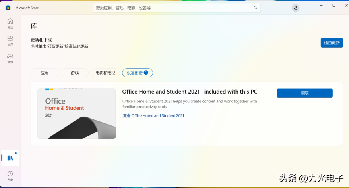
Task: Click into the store search field
Action: 177,8
